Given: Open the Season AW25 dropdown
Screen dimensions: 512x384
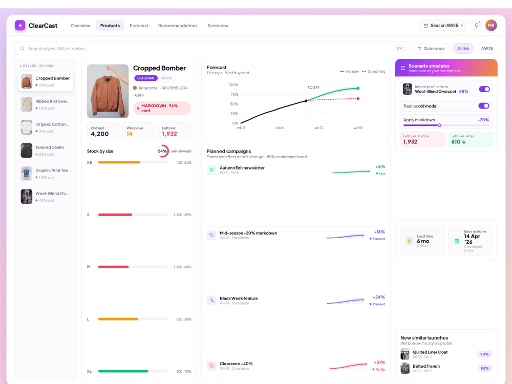Looking at the screenshot, I should [443, 26].
